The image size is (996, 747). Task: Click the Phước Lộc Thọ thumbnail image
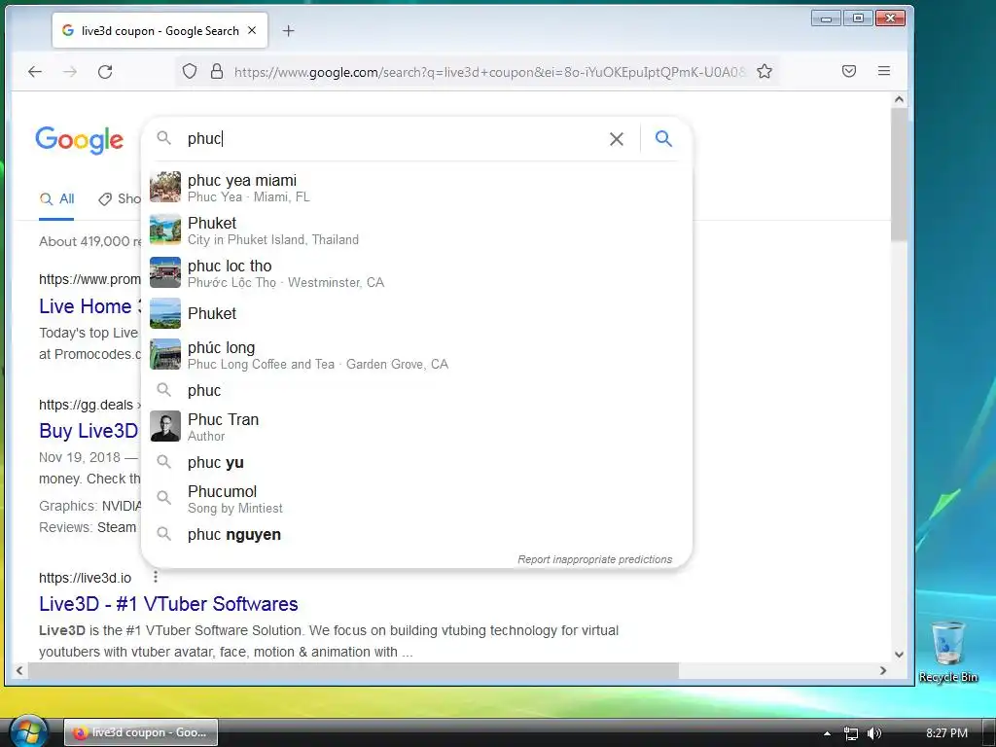pos(165,272)
